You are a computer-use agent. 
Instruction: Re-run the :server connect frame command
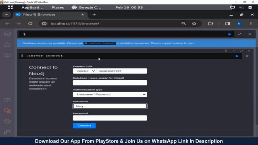coord(237,56)
